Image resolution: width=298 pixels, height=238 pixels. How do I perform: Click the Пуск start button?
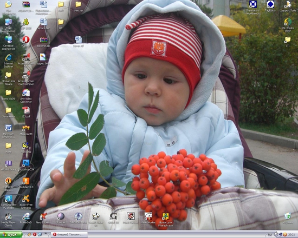11,235
